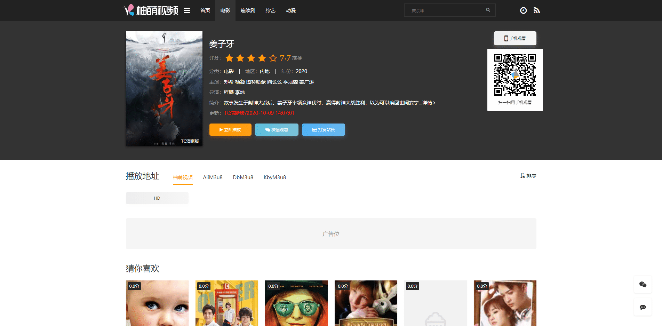Screen dimensions: 662x326
Task: Click the 柚萌视频 site logo
Action: [x=151, y=10]
